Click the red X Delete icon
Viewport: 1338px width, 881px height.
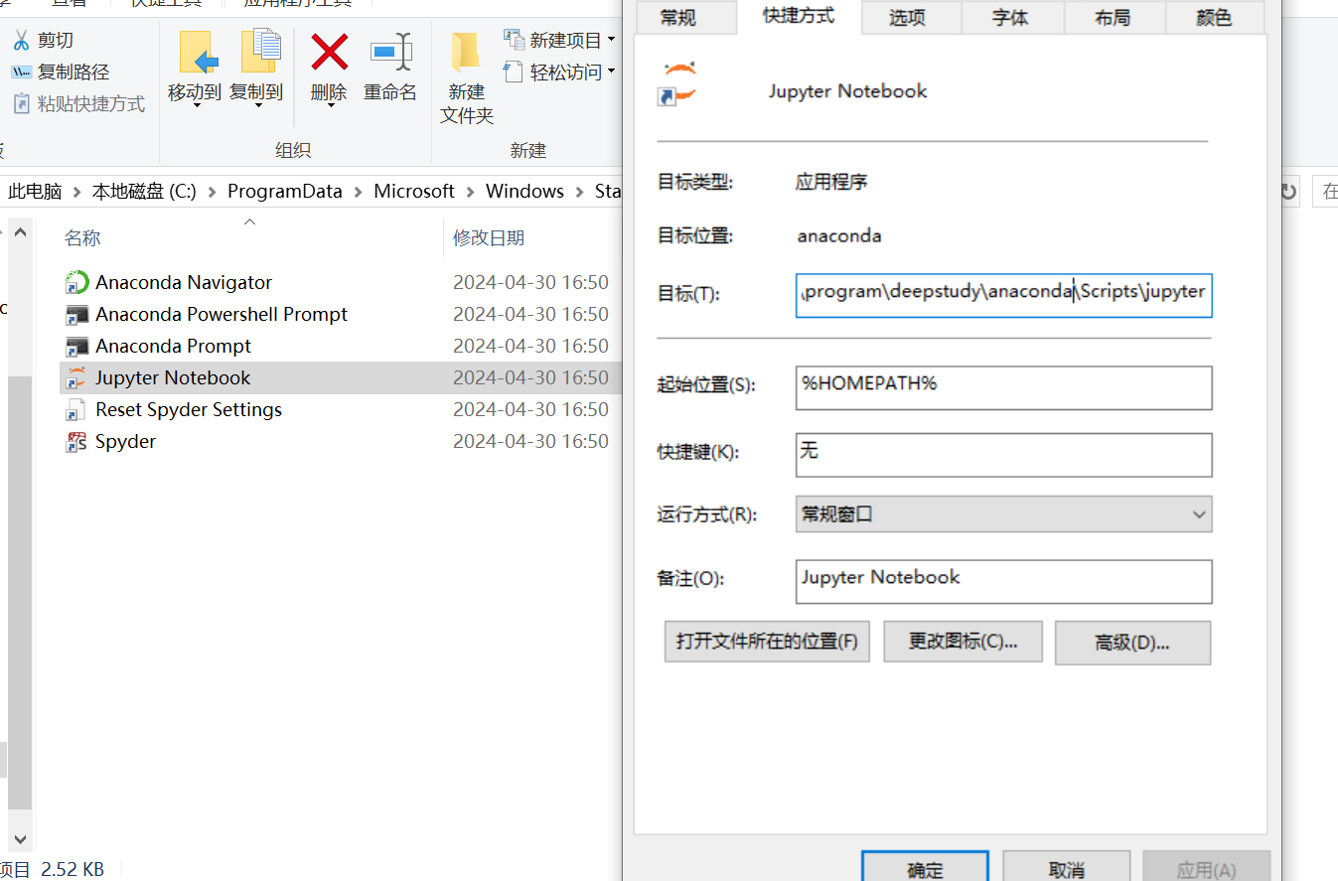click(x=329, y=52)
